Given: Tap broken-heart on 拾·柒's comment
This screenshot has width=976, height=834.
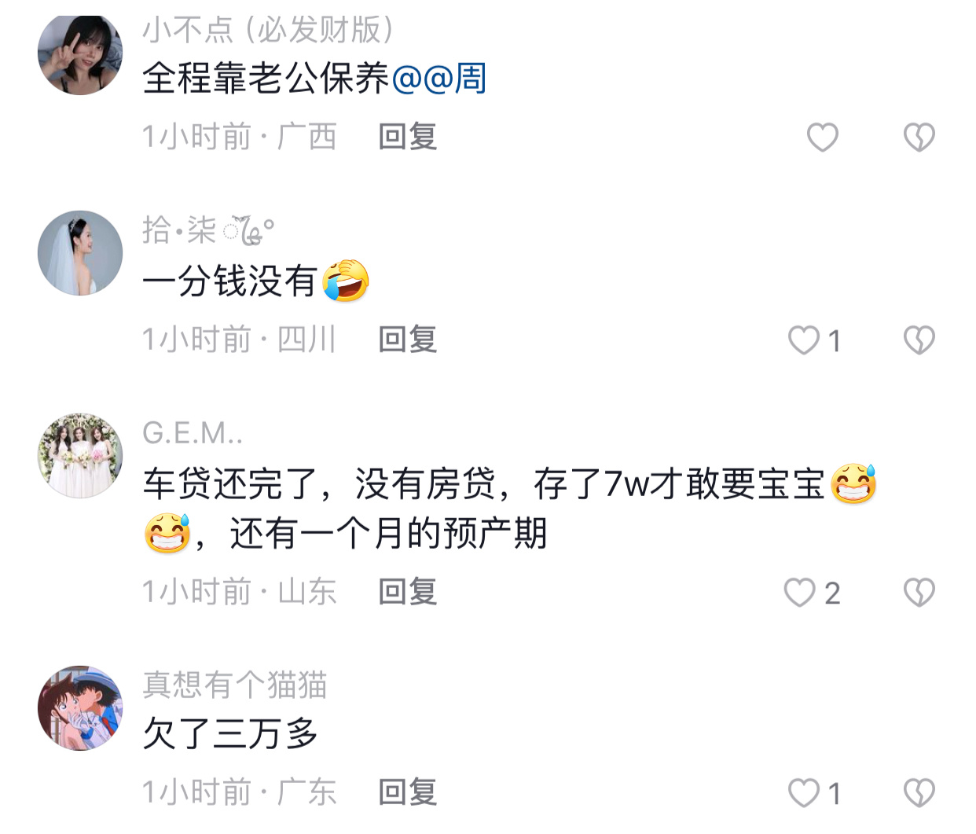Looking at the screenshot, I should [919, 340].
